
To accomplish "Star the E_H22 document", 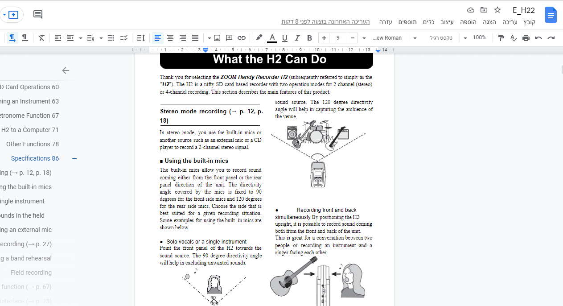I will (497, 10).
